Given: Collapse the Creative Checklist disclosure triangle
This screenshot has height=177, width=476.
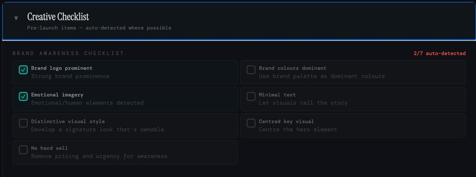Looking at the screenshot, I should click(x=16, y=18).
